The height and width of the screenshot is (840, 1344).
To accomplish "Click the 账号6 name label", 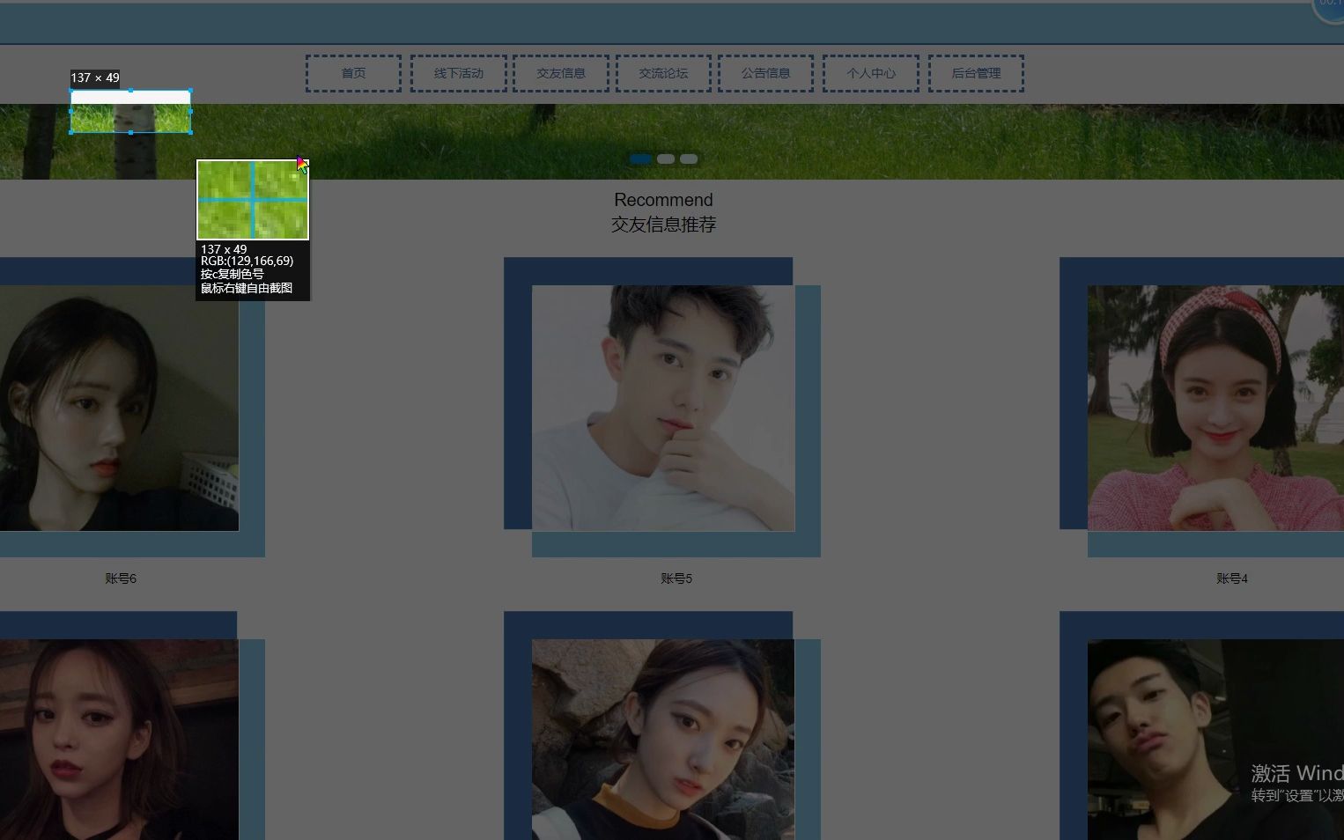I will coord(121,578).
